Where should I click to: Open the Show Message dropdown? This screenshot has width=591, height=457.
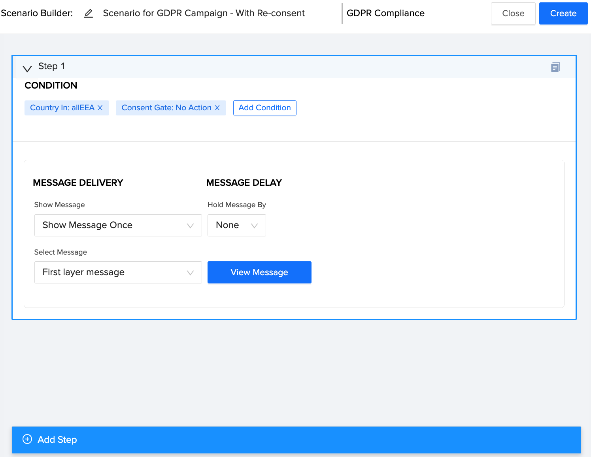(118, 225)
